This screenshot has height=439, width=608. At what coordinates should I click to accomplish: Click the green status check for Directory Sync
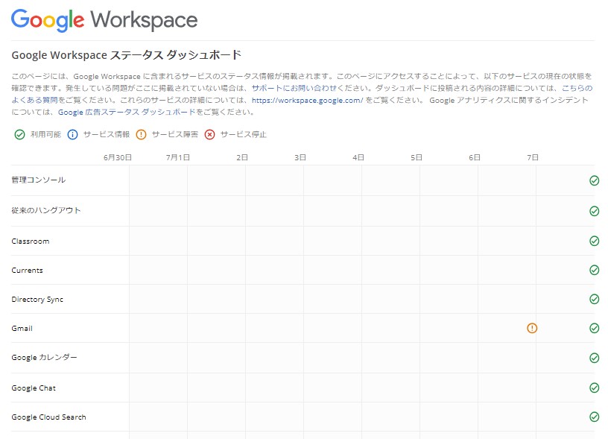coord(594,299)
